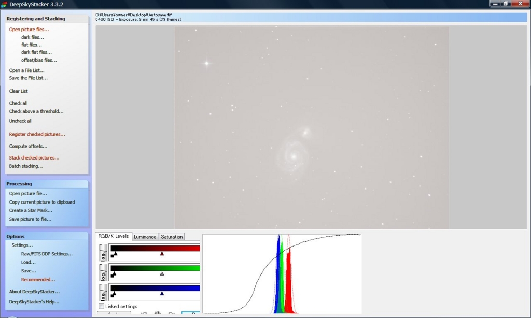Add dark flat files
The height and width of the screenshot is (318, 531).
(x=37, y=52)
